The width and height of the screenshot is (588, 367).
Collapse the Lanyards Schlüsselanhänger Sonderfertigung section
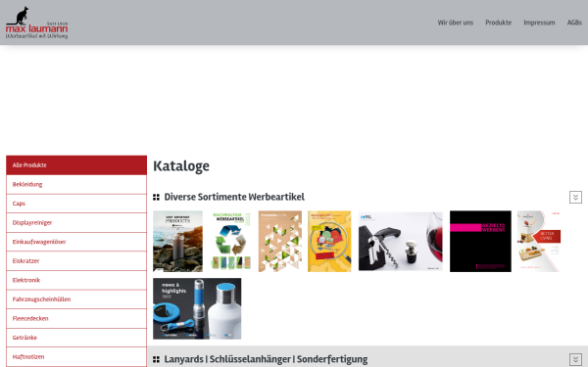[x=575, y=359]
